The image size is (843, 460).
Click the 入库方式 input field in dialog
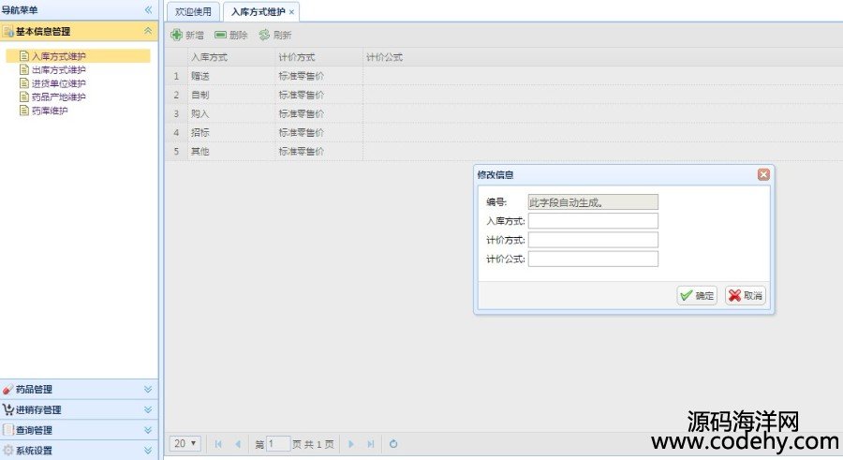click(x=593, y=221)
